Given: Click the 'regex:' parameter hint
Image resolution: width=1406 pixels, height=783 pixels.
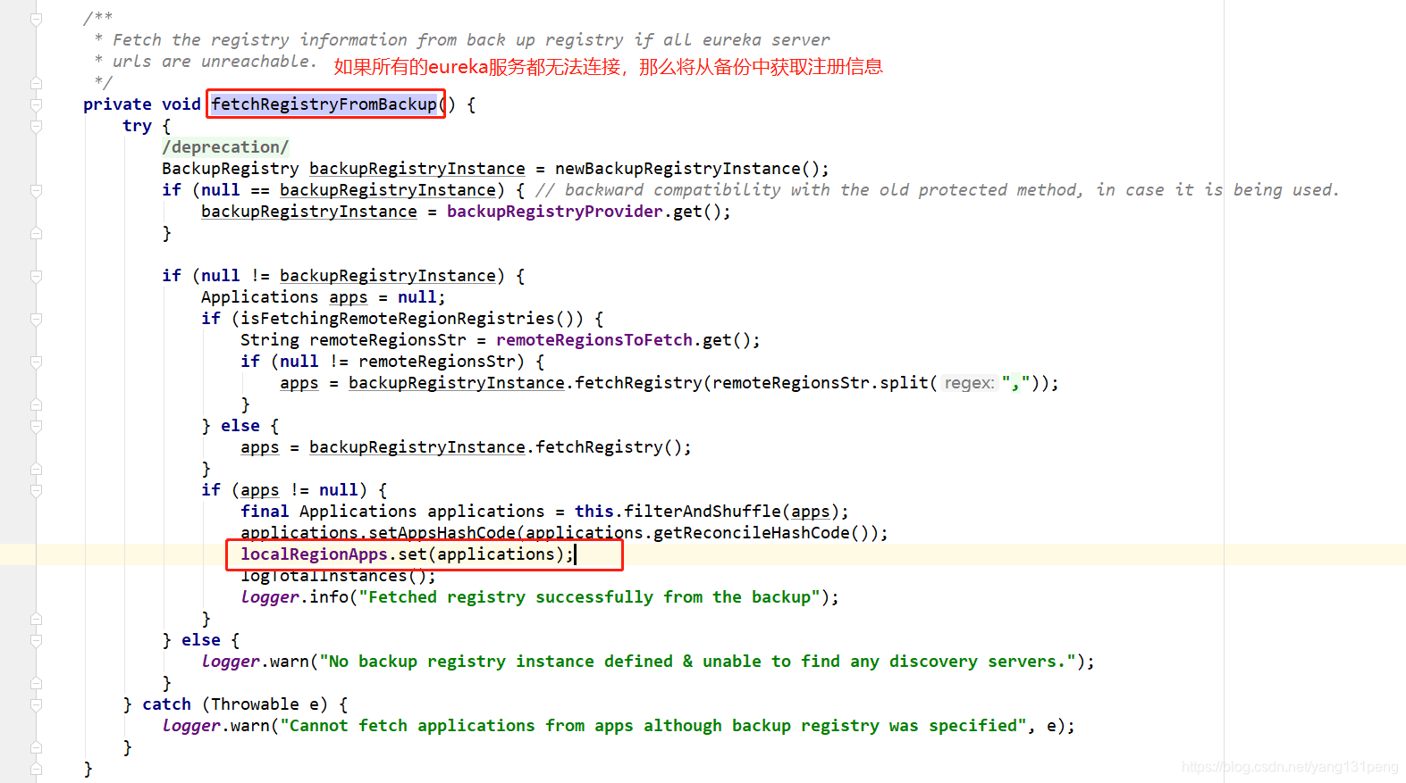Looking at the screenshot, I should [969, 383].
